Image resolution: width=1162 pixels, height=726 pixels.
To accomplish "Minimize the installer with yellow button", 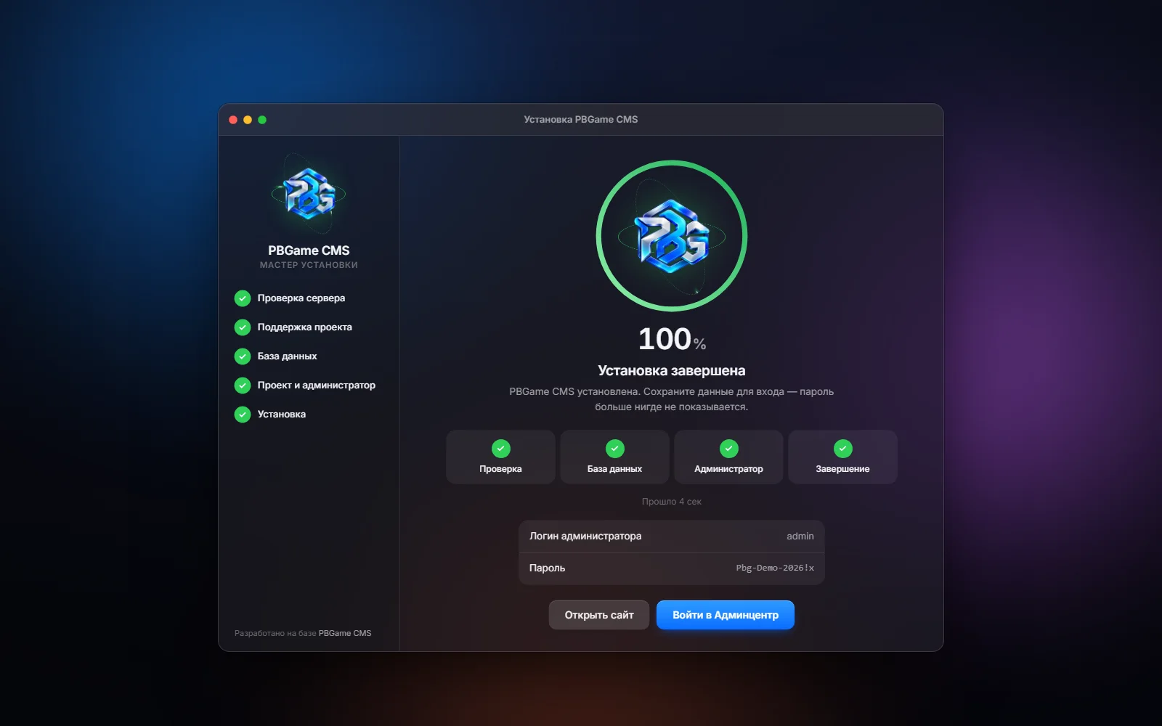I will tap(248, 120).
